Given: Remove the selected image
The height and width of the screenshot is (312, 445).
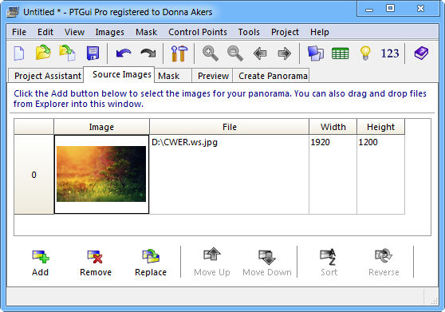Looking at the screenshot, I should click(96, 263).
